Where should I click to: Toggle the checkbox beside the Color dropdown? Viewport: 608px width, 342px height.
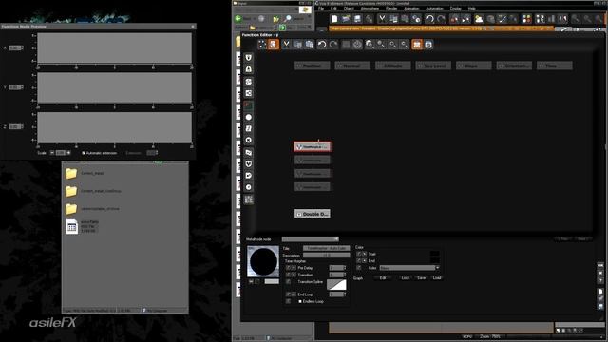359,268
